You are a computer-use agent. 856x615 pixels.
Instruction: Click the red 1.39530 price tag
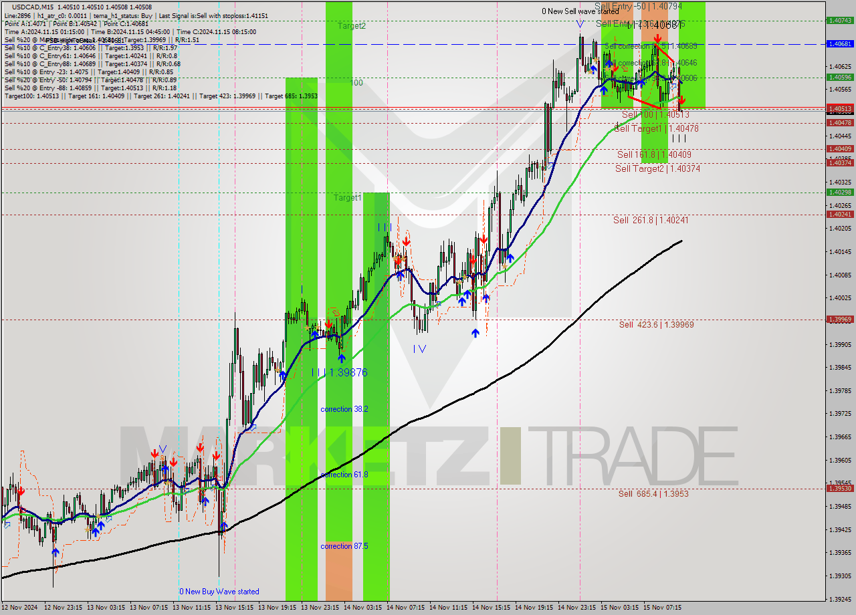click(x=839, y=488)
